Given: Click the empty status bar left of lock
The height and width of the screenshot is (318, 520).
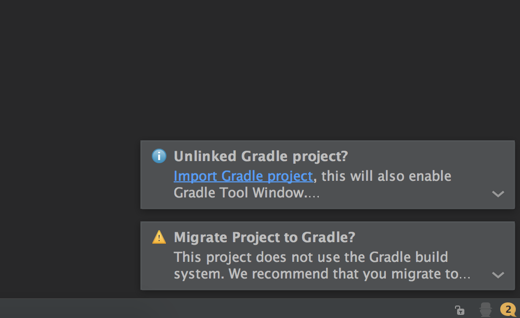Looking at the screenshot, I should (208, 310).
